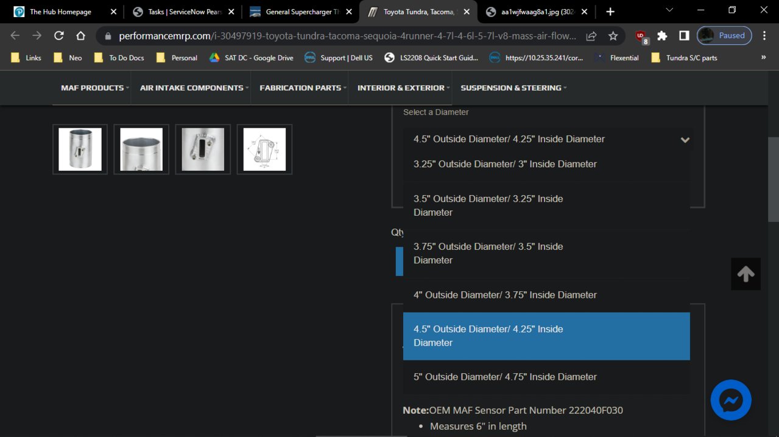Close the General Supercharger tab

point(349,12)
